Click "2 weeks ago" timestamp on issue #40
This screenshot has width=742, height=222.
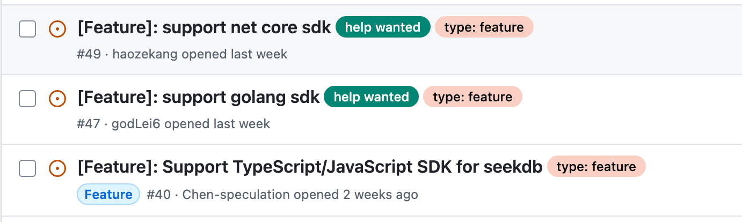click(x=380, y=194)
